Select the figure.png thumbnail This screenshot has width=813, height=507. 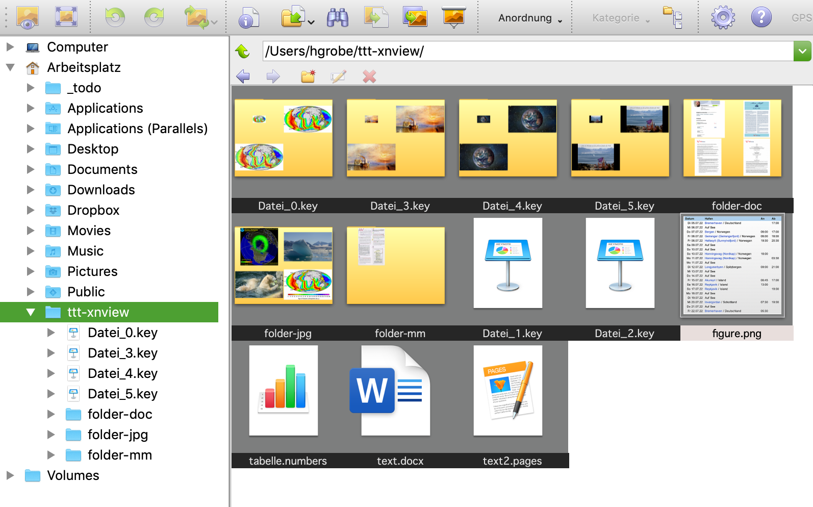click(732, 266)
